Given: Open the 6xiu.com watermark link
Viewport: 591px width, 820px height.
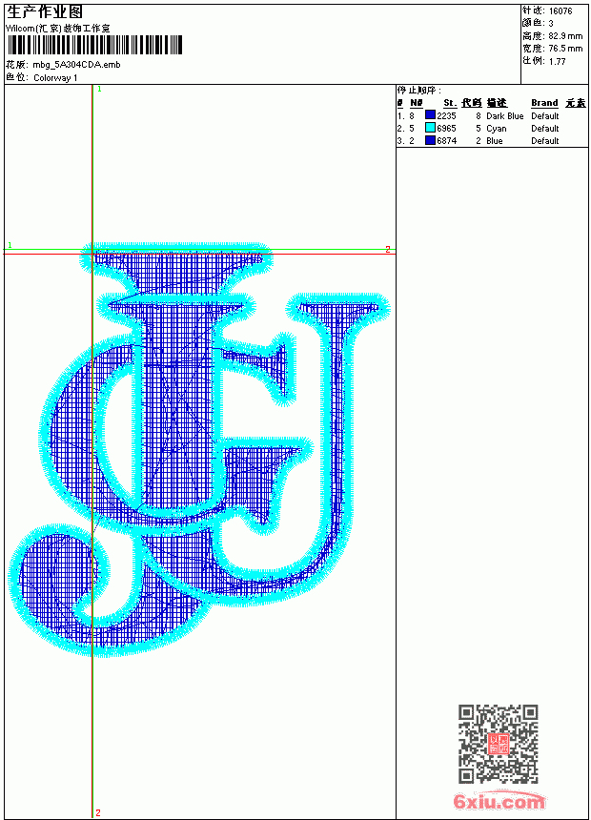Looking at the screenshot, I should 499,801.
